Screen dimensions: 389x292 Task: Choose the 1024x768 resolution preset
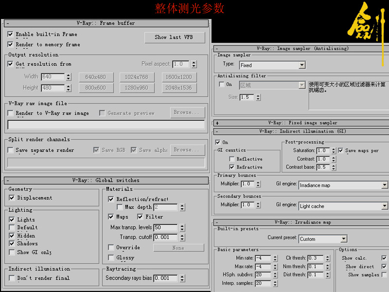[x=136, y=77]
